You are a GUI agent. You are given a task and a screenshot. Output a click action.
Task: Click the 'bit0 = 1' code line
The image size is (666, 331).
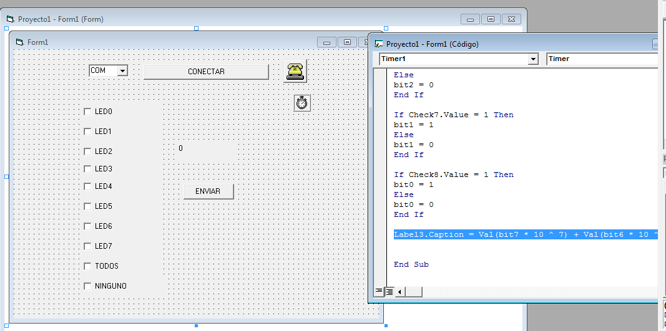coord(414,185)
